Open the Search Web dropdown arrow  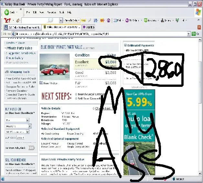79,20
